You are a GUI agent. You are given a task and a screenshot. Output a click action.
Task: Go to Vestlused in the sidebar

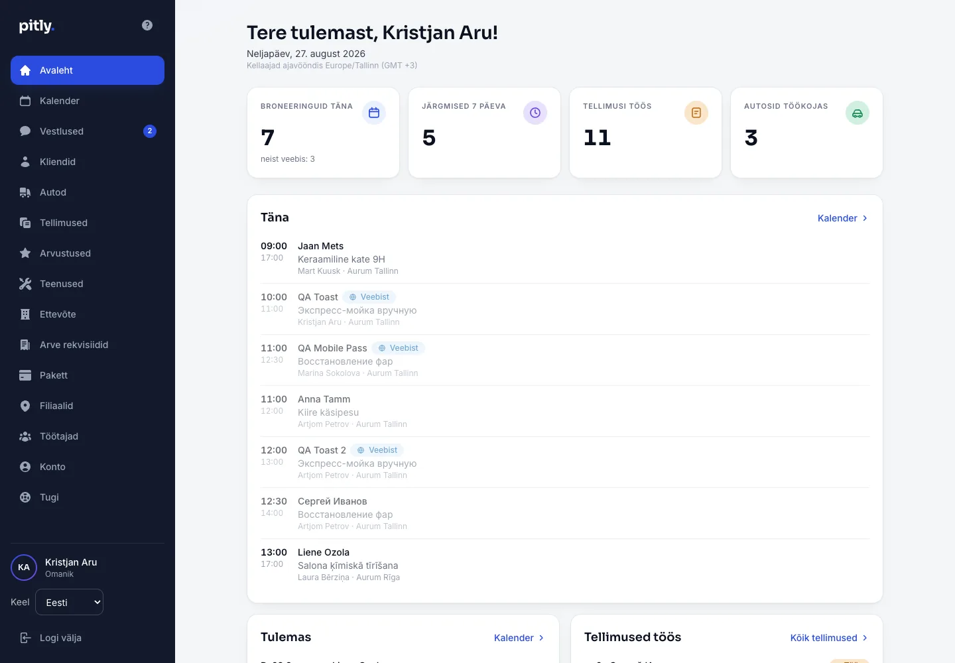point(88,131)
